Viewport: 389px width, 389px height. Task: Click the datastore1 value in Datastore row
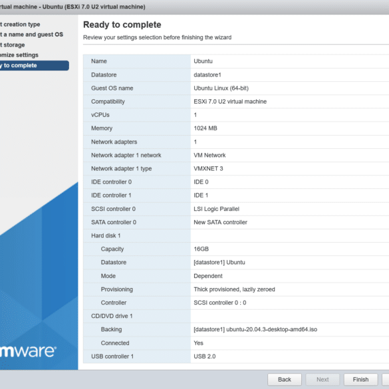(x=207, y=75)
